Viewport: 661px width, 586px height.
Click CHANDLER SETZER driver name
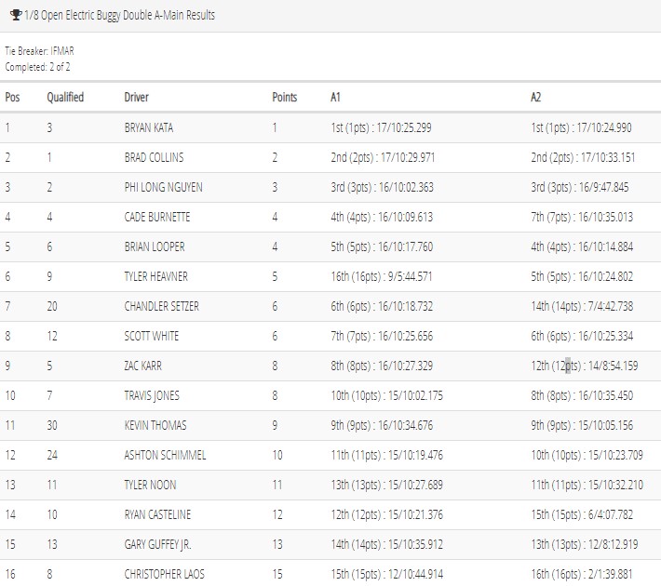pos(161,306)
